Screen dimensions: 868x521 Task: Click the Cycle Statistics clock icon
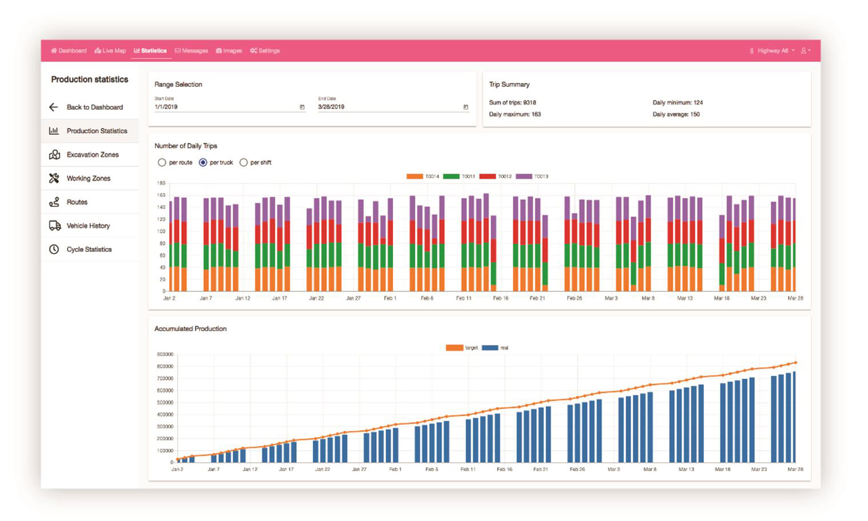54,250
